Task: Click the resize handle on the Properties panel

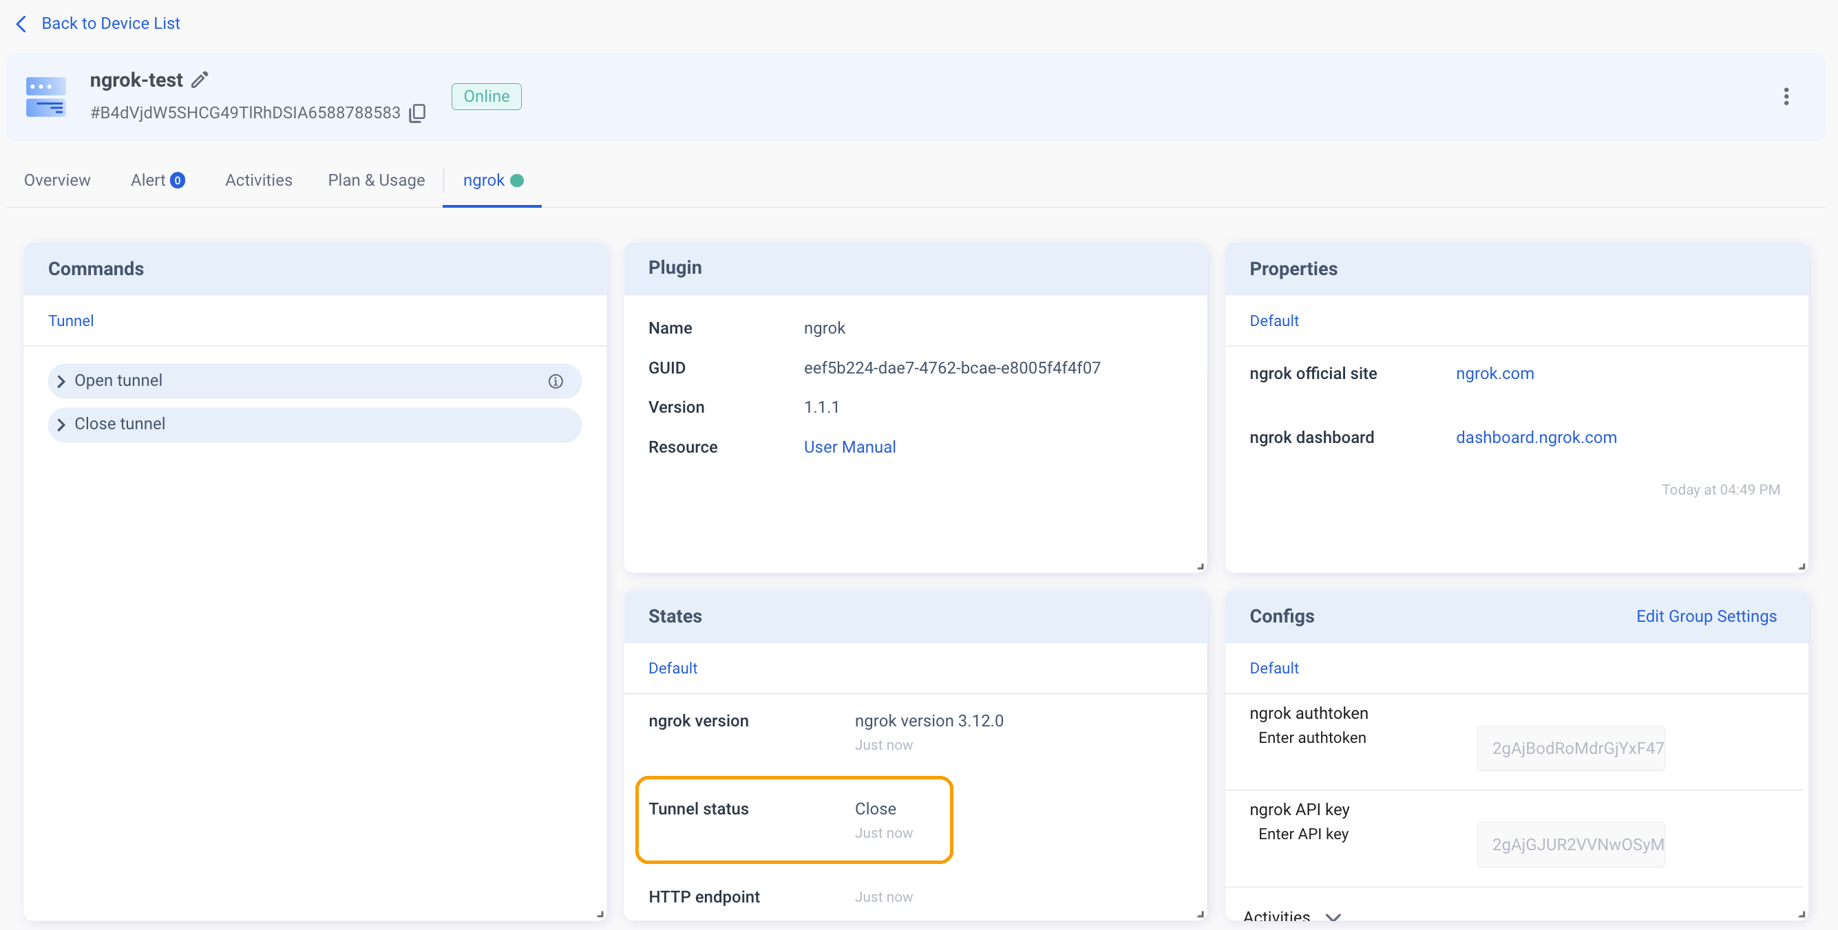Action: [x=1801, y=565]
